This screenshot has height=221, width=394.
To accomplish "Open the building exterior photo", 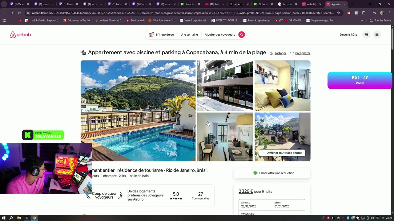I will pos(225,85).
